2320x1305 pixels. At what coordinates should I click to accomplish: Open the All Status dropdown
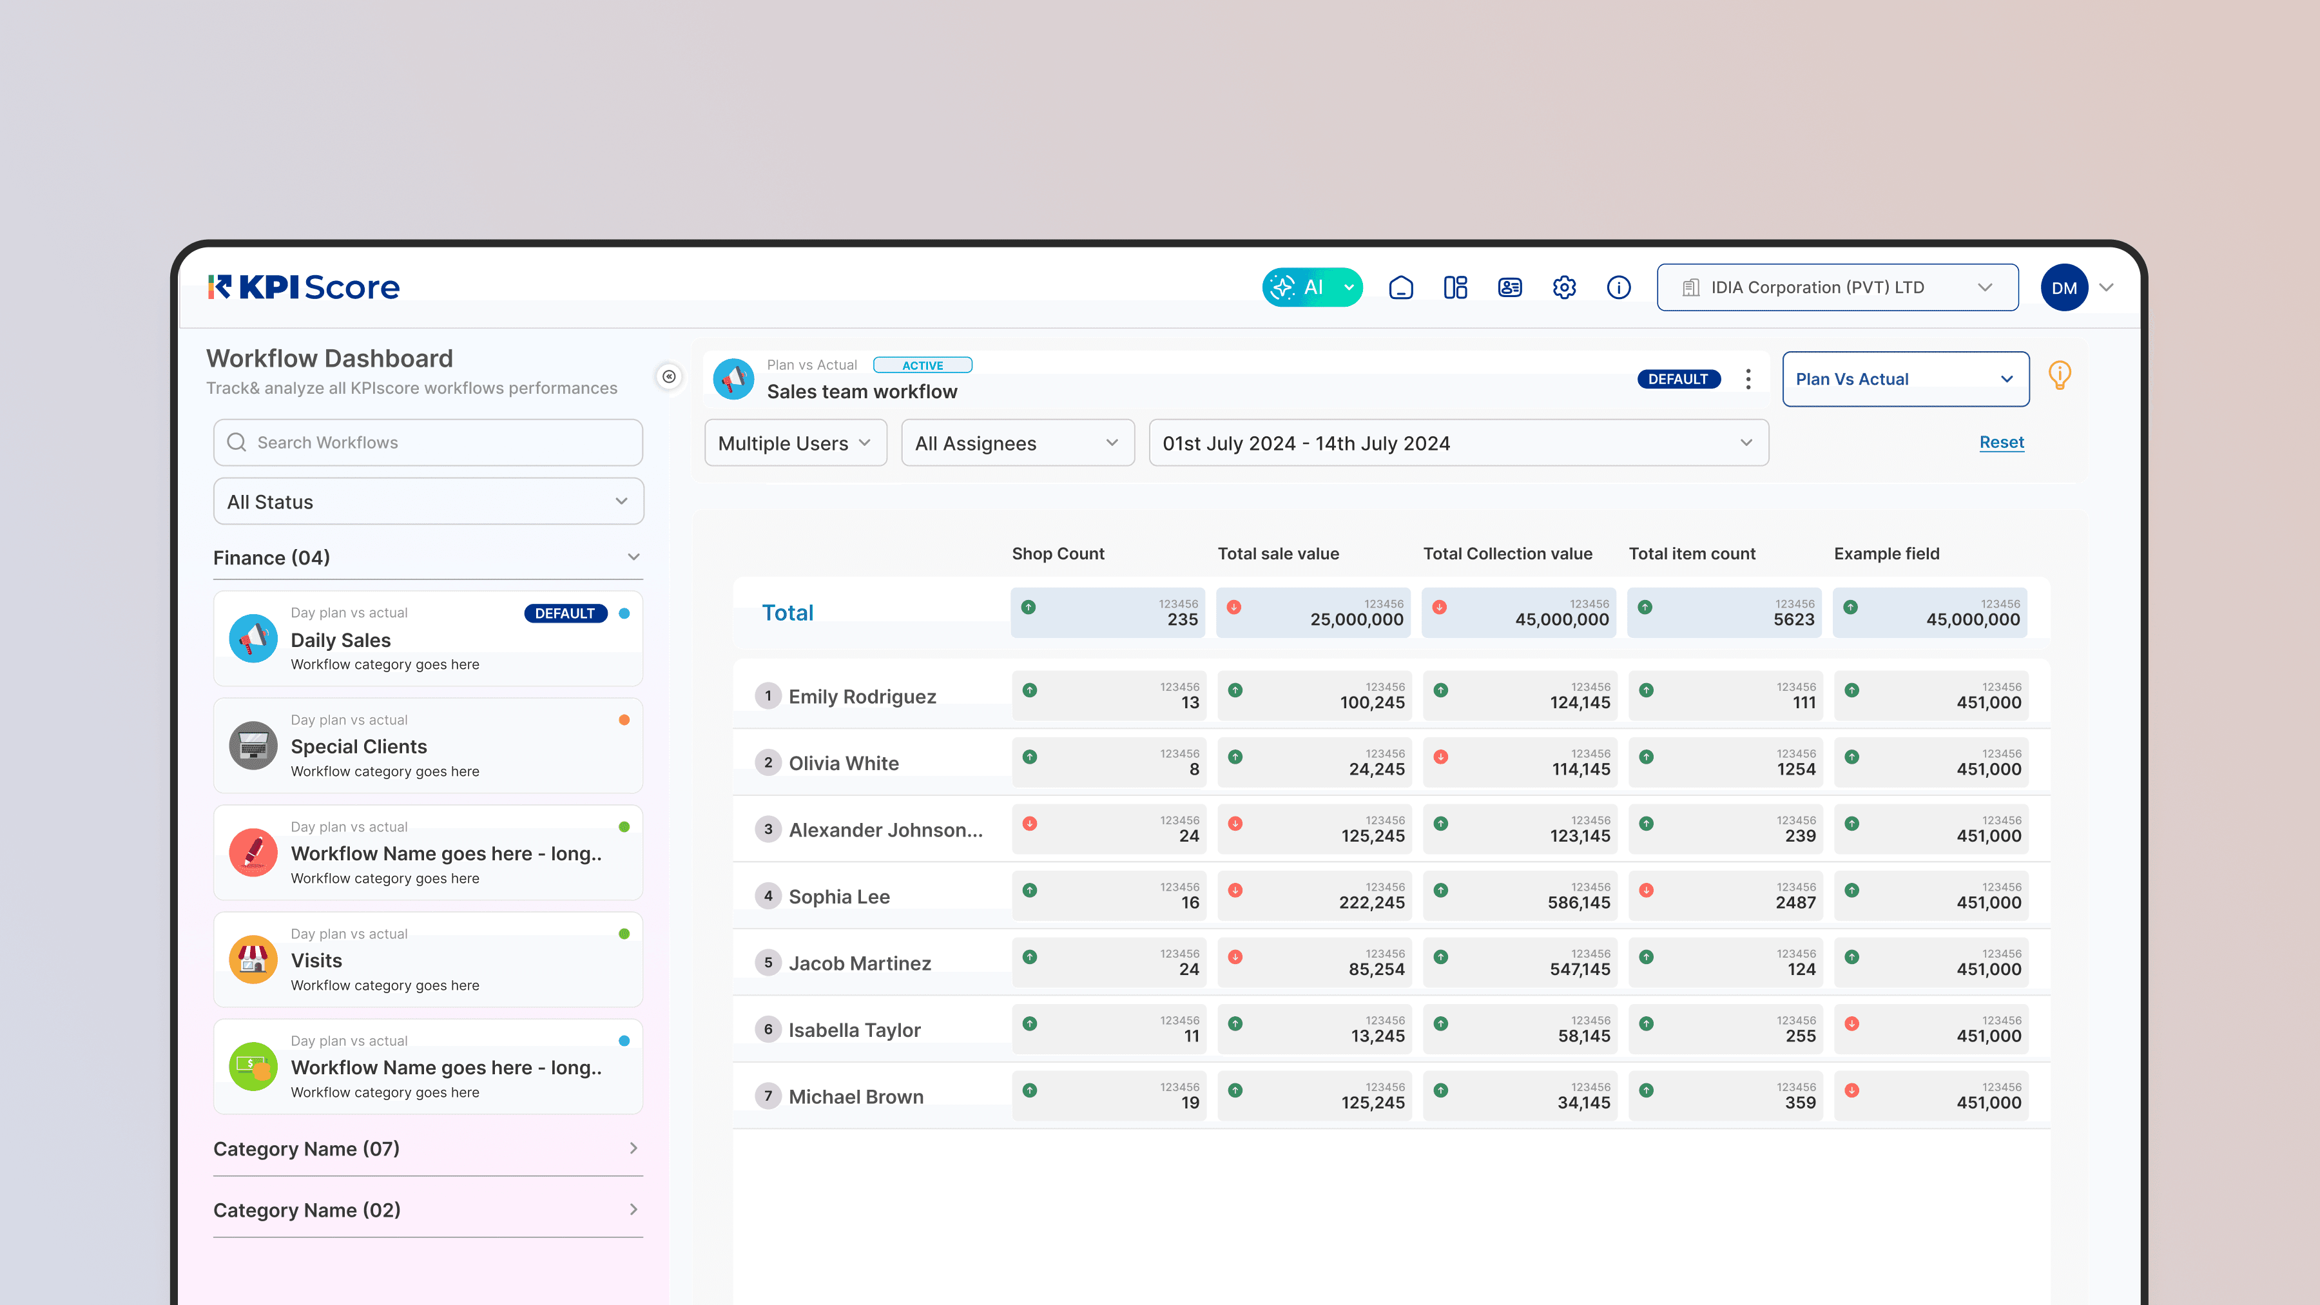click(x=428, y=501)
